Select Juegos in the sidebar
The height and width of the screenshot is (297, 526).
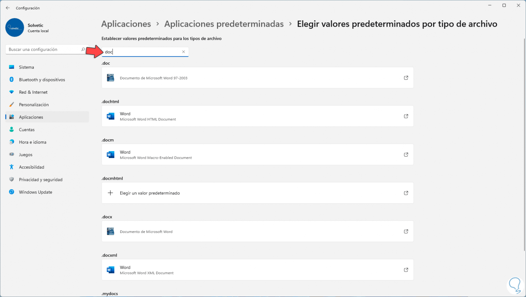pyautogui.click(x=47, y=155)
